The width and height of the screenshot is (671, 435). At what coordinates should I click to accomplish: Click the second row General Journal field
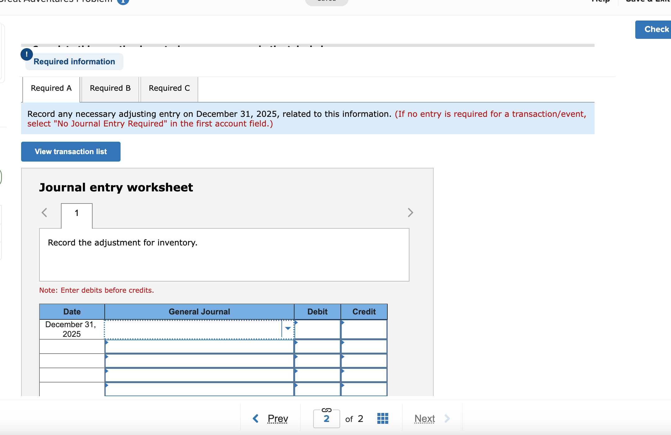pyautogui.click(x=199, y=346)
